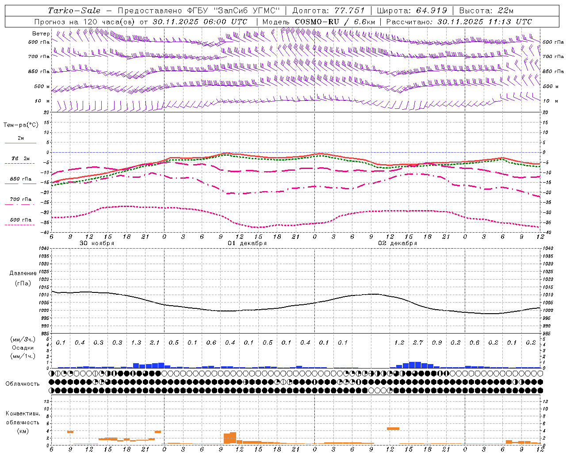The height and width of the screenshot is (453, 566).
Task: Click the "Tarko-Sale" station title
Action: [74, 11]
